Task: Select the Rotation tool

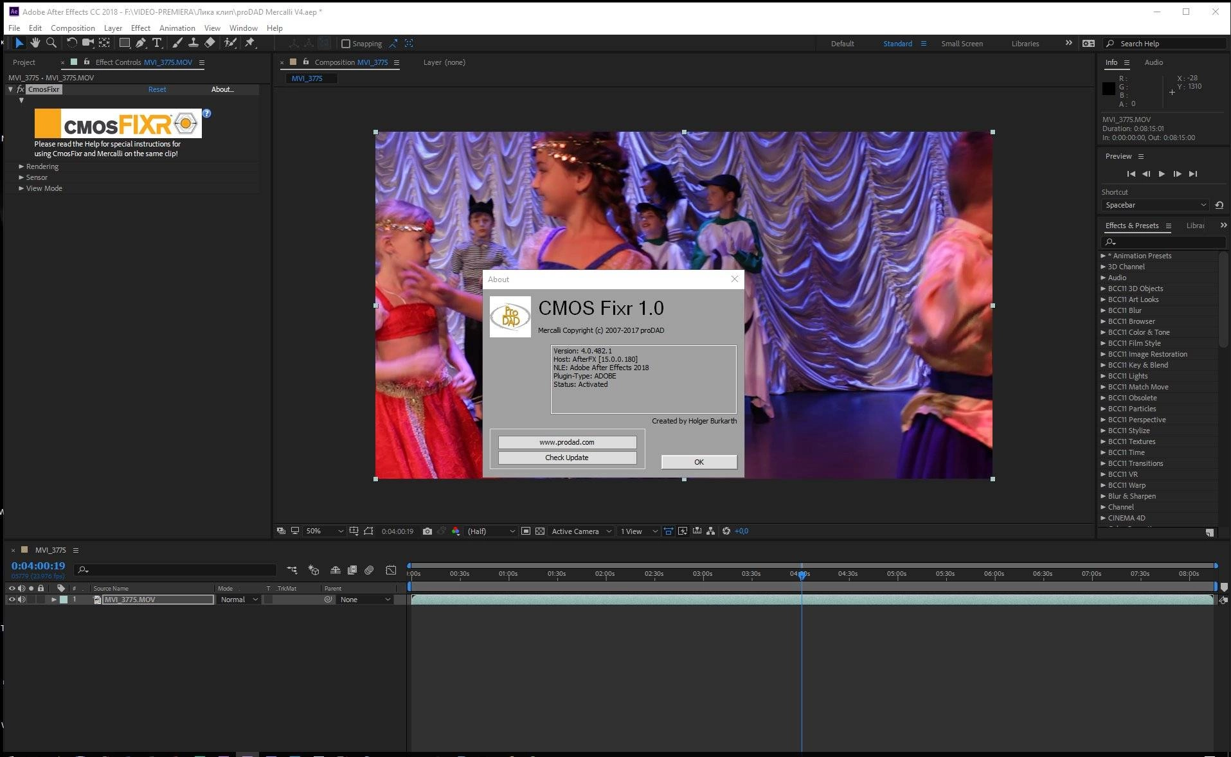Action: coord(71,43)
